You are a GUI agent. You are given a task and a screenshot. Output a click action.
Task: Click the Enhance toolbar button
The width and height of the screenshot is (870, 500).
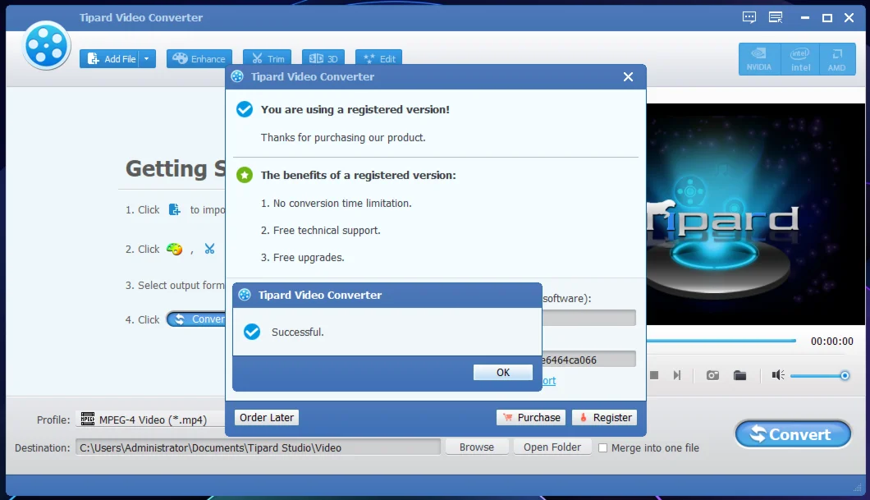199,59
